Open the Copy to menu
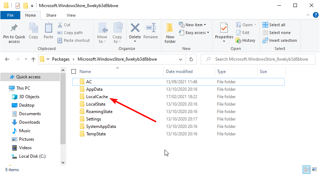Viewport: 320px width, 174px height. click(117, 33)
